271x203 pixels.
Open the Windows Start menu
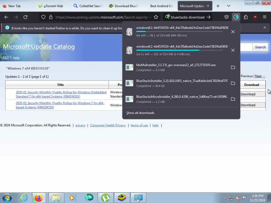point(7,198)
